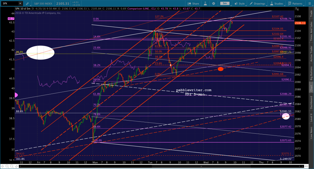Click the 2105.31 last price value
Screen dimensions: 314x169
click(x=63, y=4)
